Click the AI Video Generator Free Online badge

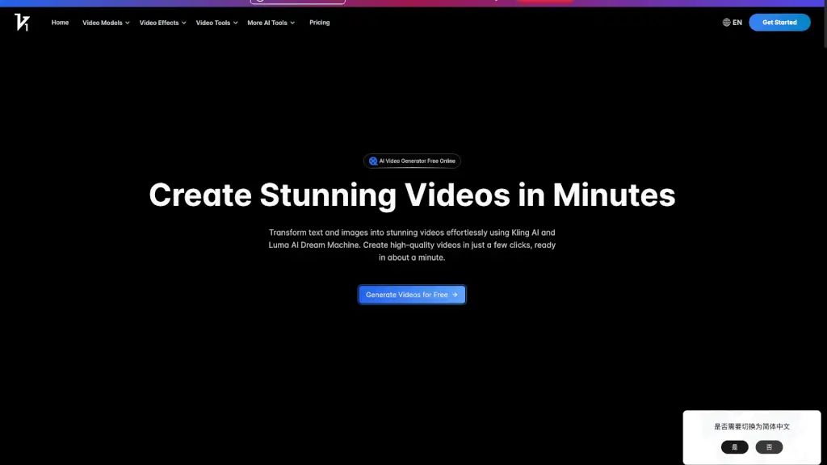coord(412,161)
